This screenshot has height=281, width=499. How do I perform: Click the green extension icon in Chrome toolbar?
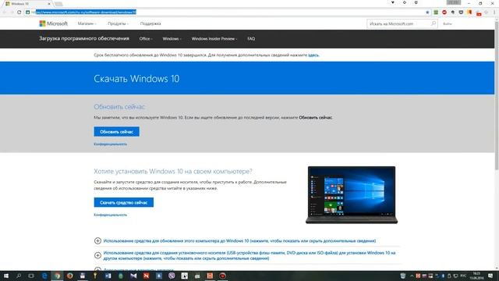click(x=436, y=12)
